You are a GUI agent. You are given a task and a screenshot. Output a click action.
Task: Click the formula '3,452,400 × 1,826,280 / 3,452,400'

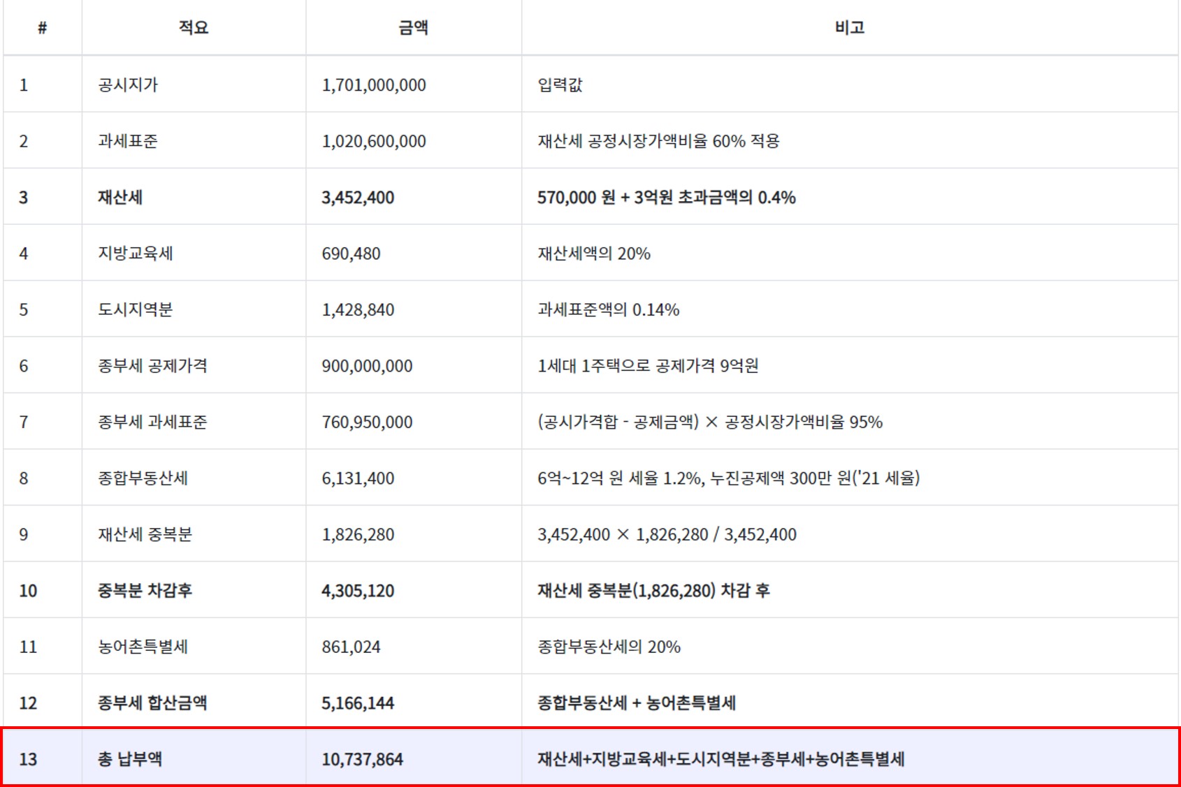667,534
